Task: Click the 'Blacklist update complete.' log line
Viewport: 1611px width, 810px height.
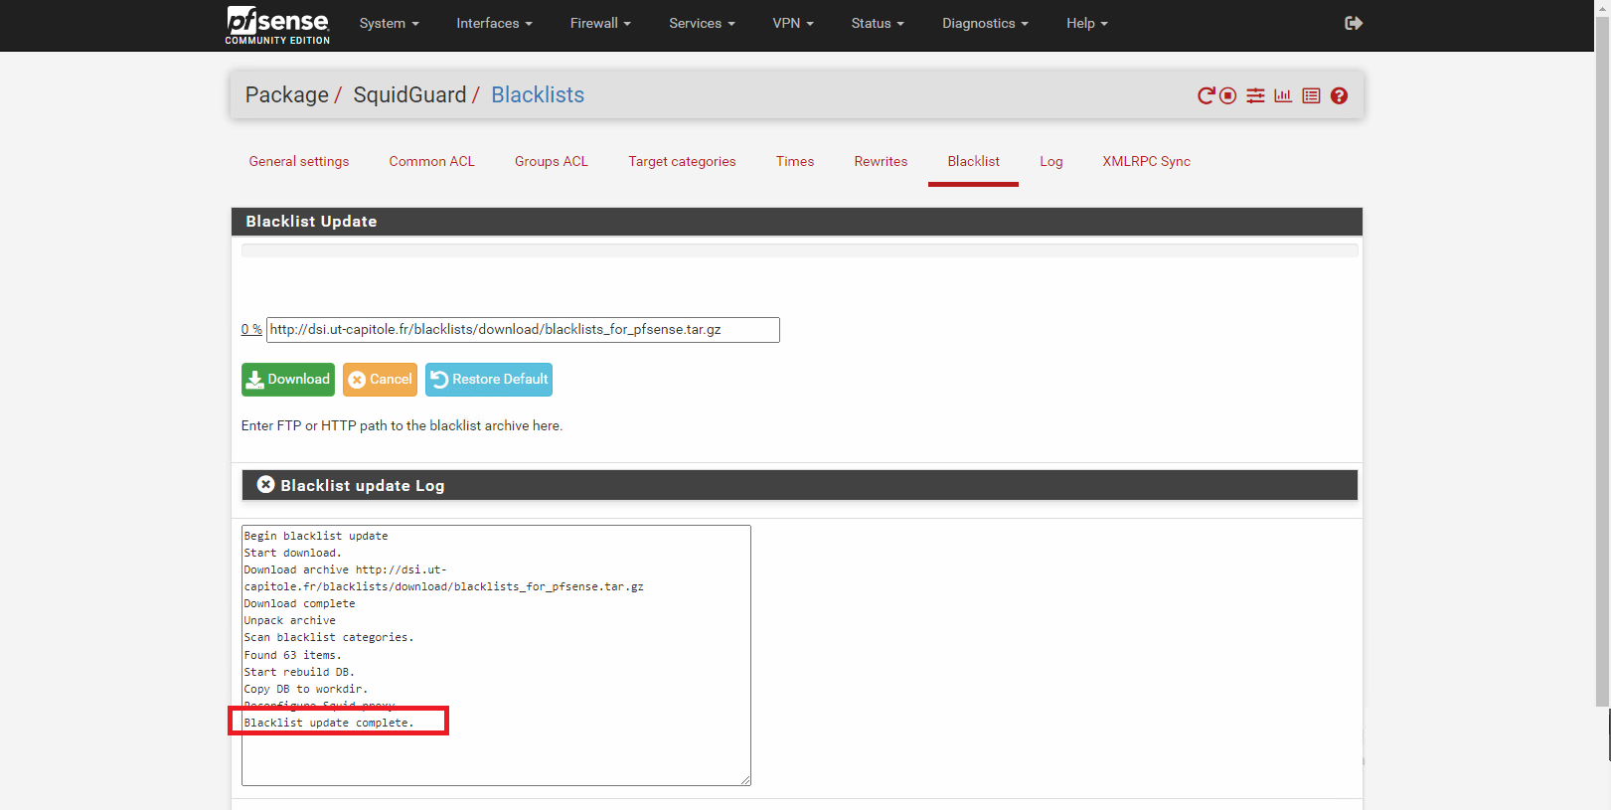Action: (x=329, y=723)
